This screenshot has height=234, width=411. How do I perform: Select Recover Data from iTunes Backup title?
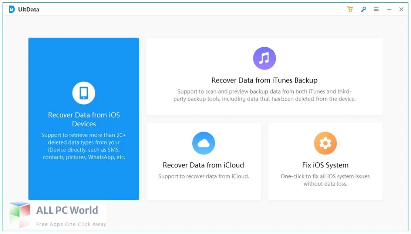coord(264,80)
